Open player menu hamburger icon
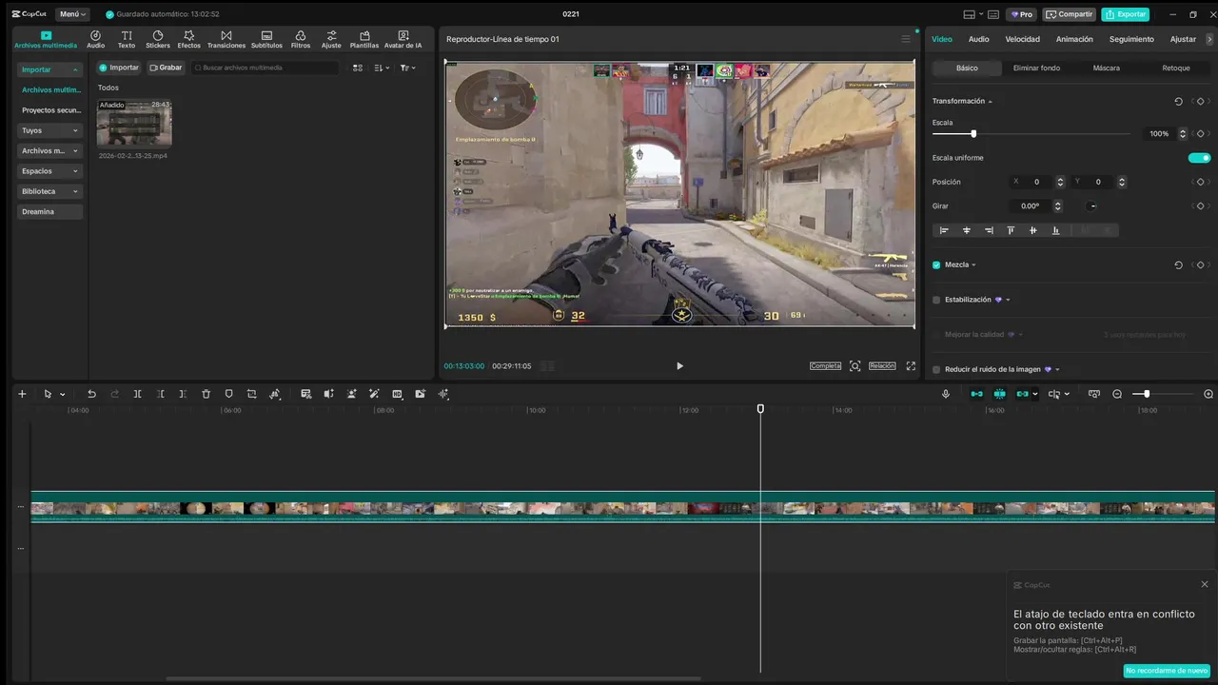Viewport: 1218px width, 685px height. tap(906, 39)
